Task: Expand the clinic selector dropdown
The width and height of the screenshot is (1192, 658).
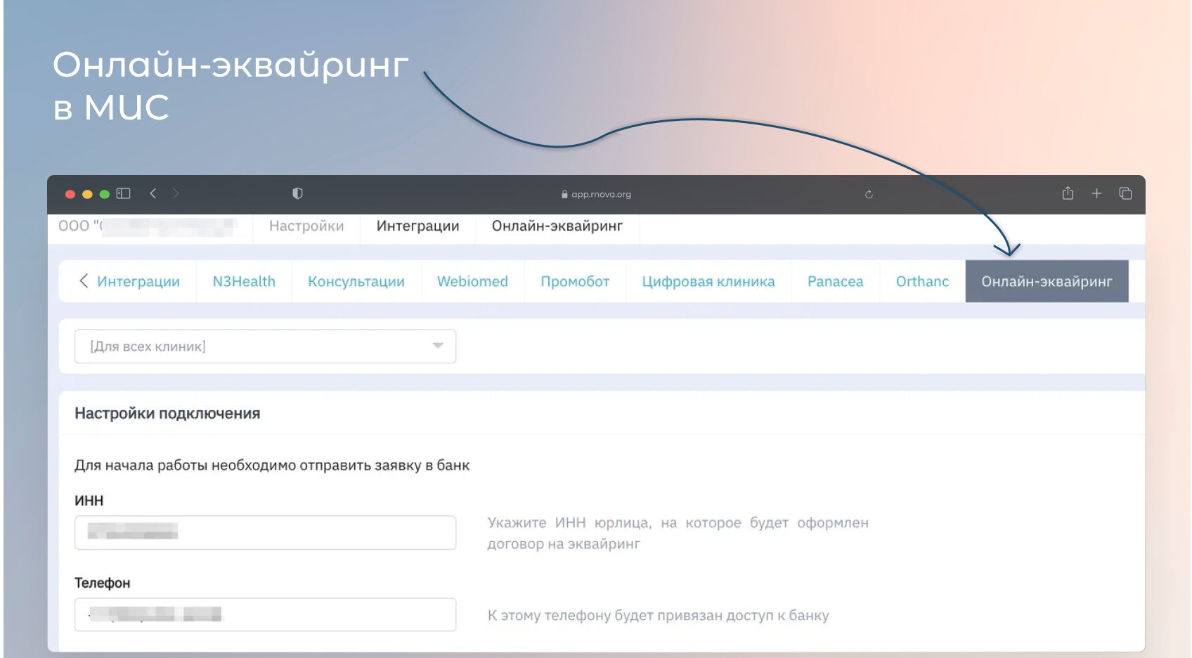Action: coord(265,346)
